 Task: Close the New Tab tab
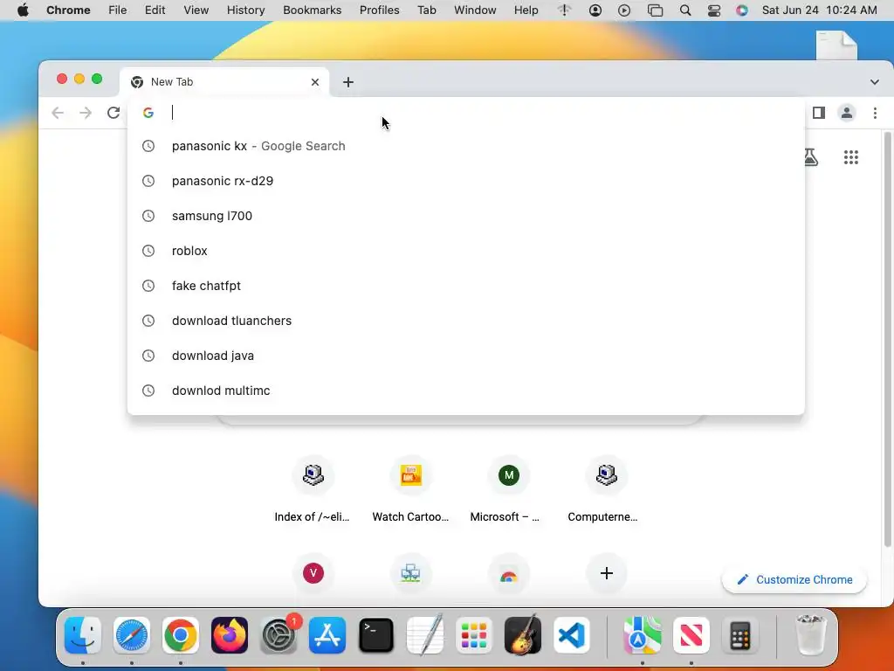pyautogui.click(x=314, y=82)
